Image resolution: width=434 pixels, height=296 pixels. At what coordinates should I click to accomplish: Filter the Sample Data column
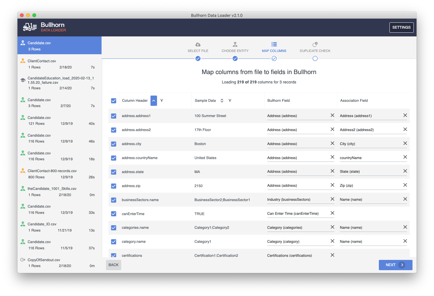click(x=230, y=101)
